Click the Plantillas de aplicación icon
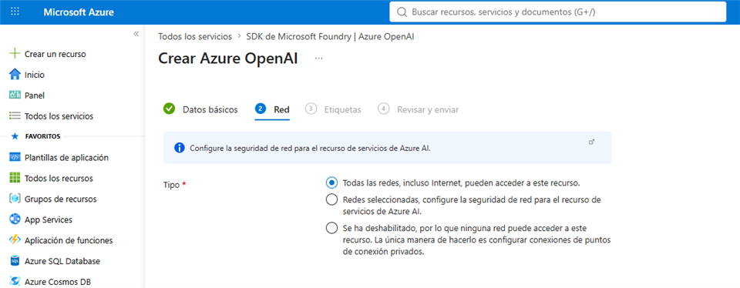The height and width of the screenshot is (288, 740). 15,157
